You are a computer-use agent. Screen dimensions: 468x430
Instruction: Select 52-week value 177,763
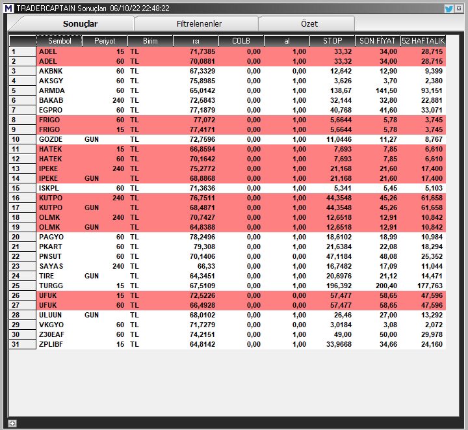[x=430, y=286]
